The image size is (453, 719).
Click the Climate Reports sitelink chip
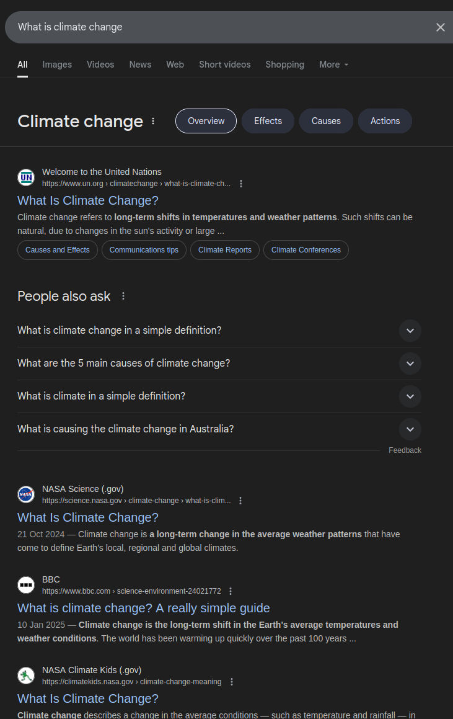[224, 250]
